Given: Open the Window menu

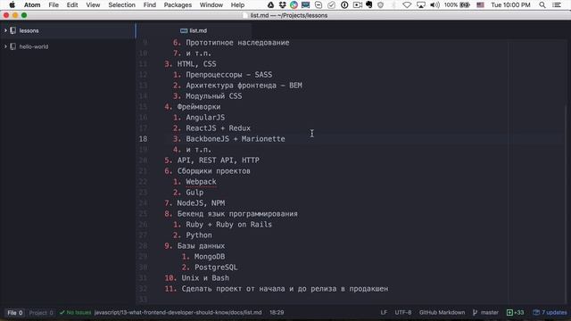Looking at the screenshot, I should click(x=211, y=4).
